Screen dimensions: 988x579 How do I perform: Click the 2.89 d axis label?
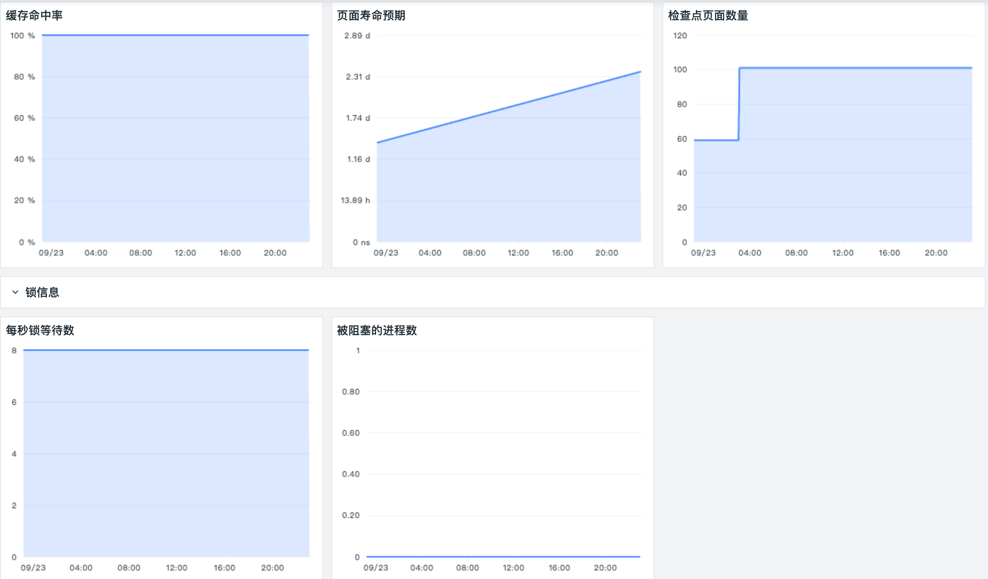point(357,36)
